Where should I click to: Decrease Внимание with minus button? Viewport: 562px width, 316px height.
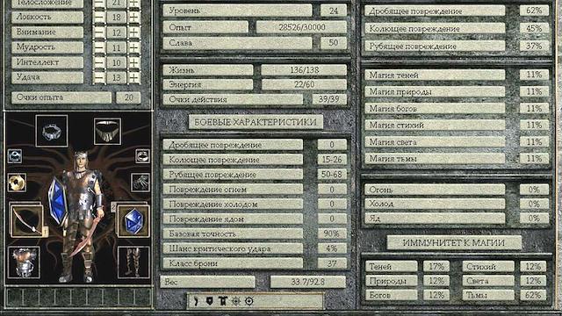[99, 32]
